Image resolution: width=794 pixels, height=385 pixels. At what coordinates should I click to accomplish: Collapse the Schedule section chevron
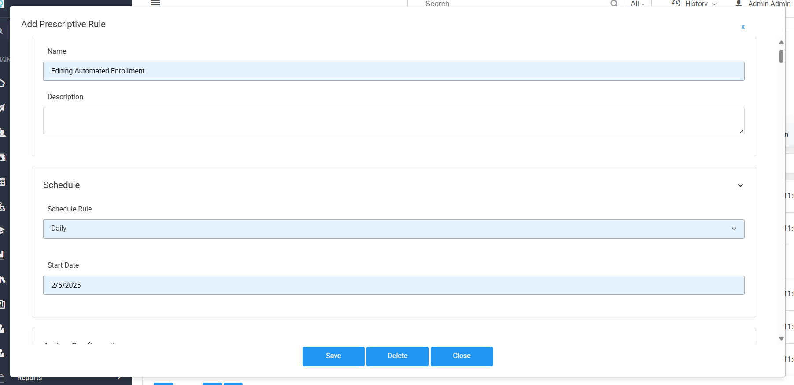pyautogui.click(x=740, y=185)
